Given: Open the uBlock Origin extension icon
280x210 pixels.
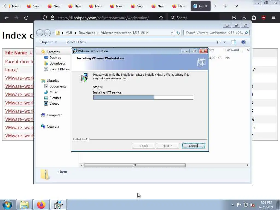Looking at the screenshot, I should tap(263, 17).
